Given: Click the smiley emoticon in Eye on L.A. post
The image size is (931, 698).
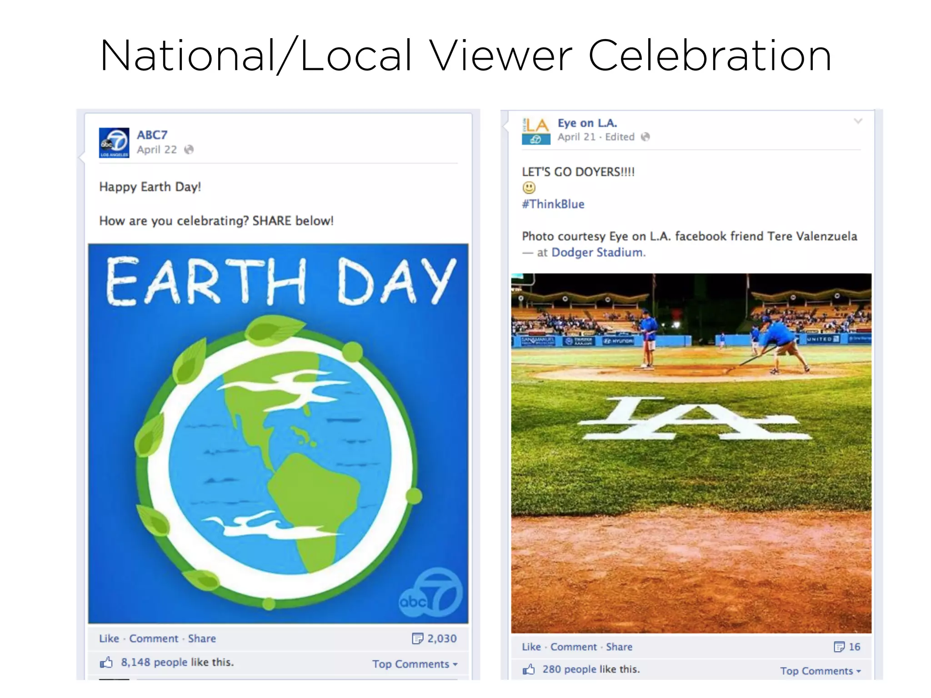Looking at the screenshot, I should coord(529,188).
